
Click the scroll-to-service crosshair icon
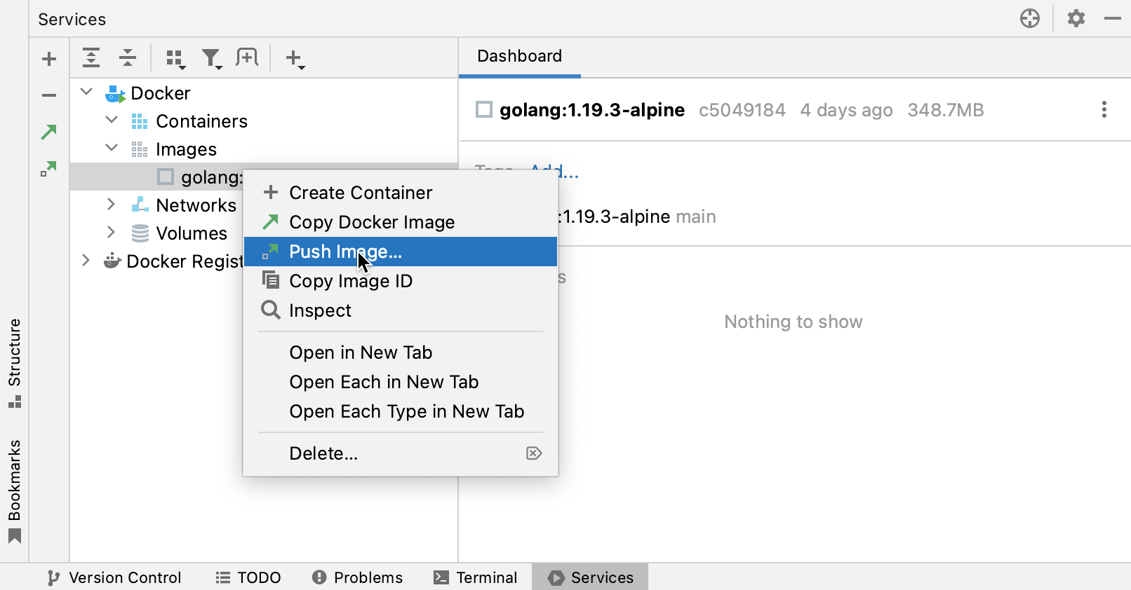1029,19
